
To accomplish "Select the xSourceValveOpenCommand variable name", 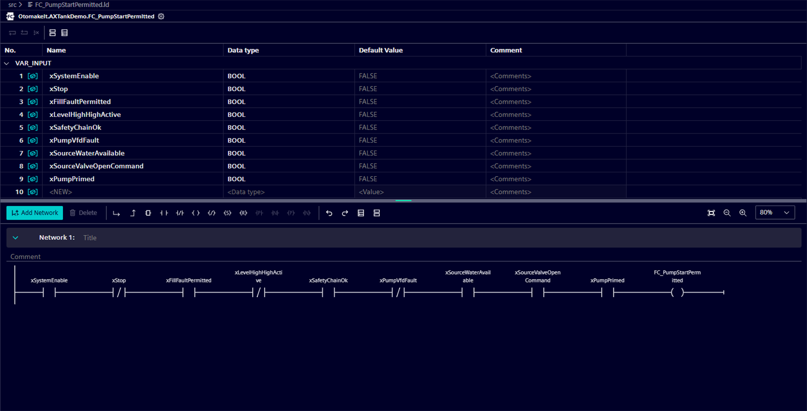I will tap(96, 166).
